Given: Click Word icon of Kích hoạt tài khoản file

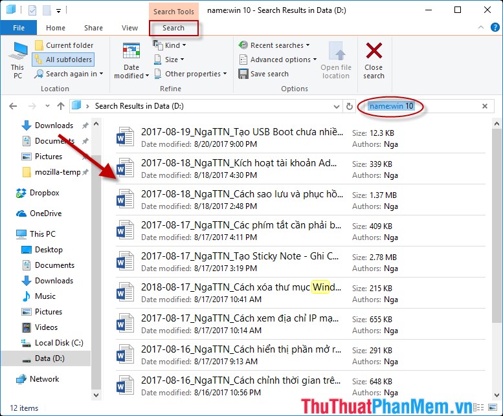Looking at the screenshot, I should (x=125, y=168).
